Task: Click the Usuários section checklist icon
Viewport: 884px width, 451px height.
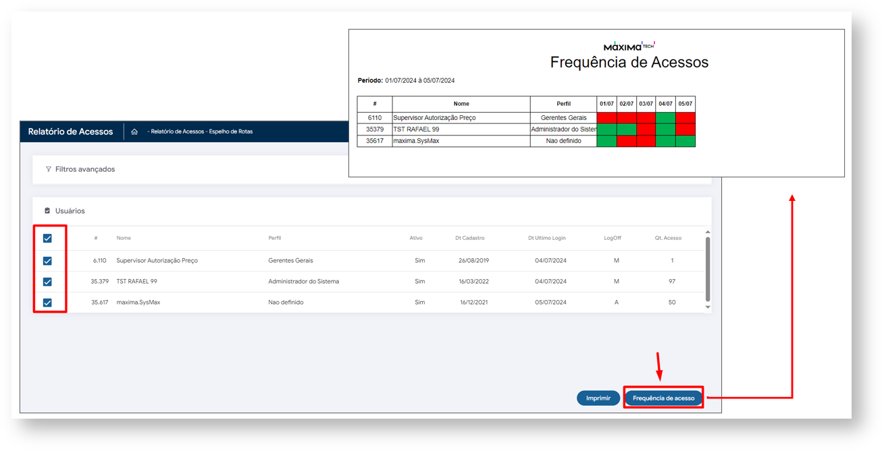Action: [x=47, y=211]
